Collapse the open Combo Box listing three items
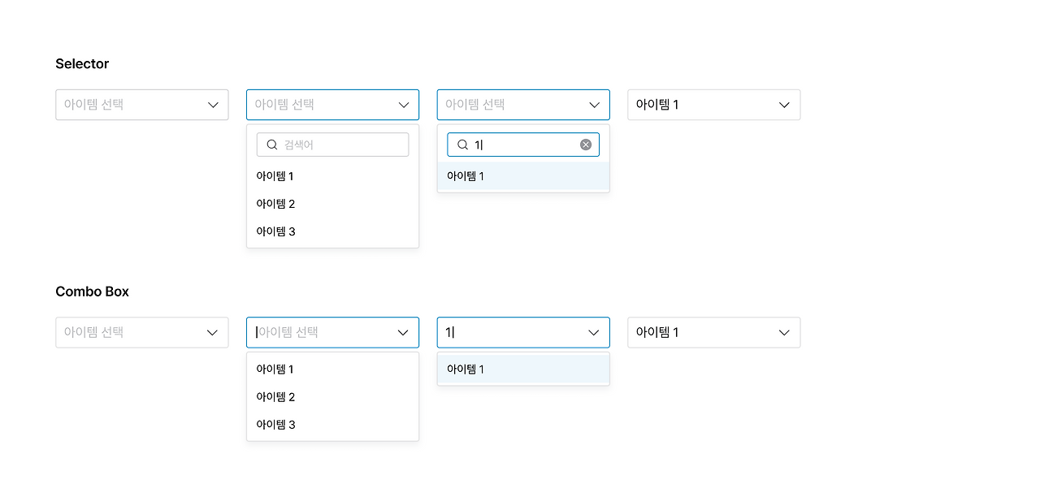This screenshot has width=1040, height=497. click(x=403, y=332)
